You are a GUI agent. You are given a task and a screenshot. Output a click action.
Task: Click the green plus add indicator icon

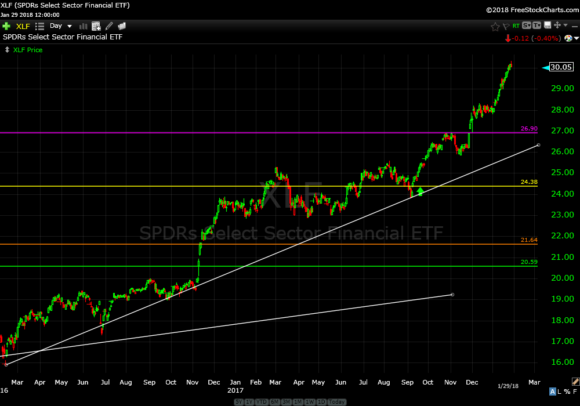(x=6, y=26)
